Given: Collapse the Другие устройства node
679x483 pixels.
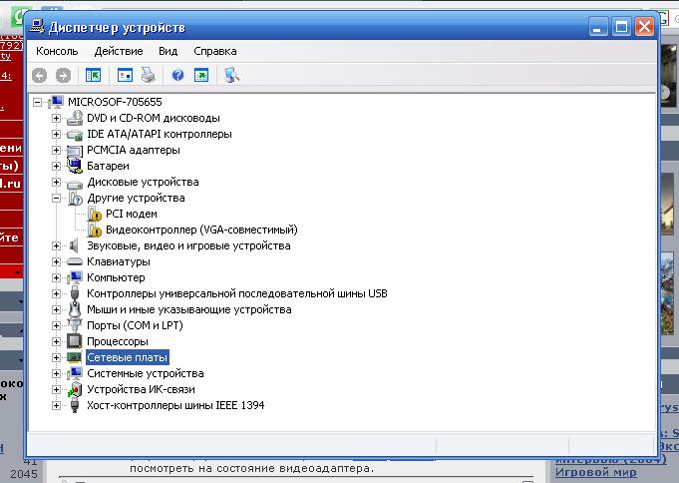Looking at the screenshot, I should (x=56, y=199).
